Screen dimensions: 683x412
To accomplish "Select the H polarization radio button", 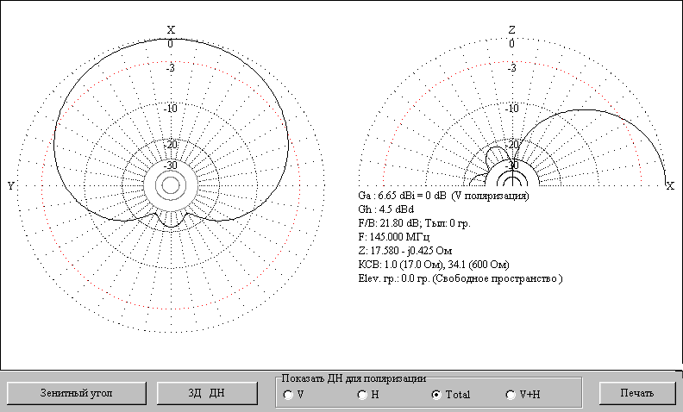I will point(362,395).
